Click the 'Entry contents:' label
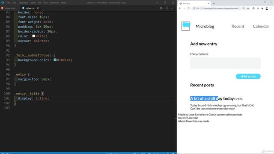 200,54
